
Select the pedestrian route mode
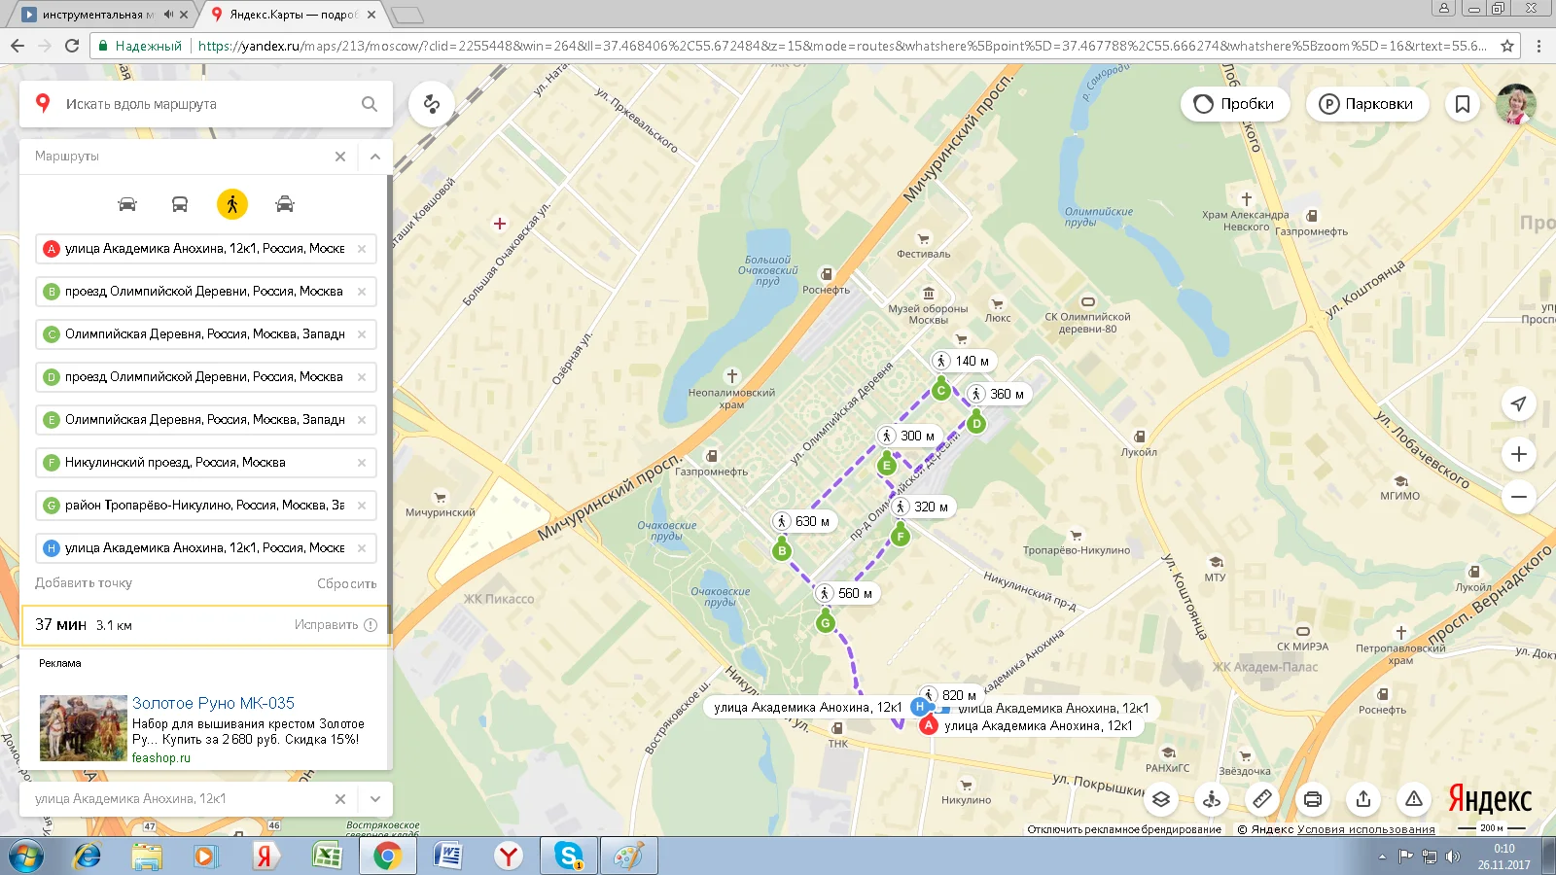(232, 204)
